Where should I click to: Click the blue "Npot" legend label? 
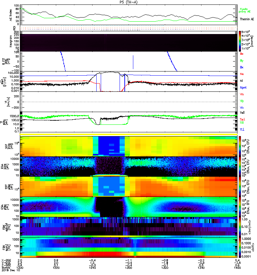(243, 88)
